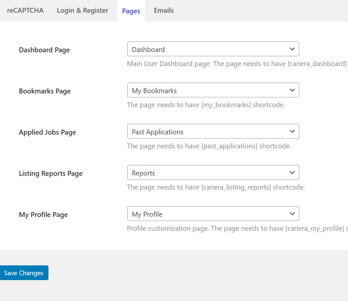Click the [cariera_listing_reports] shortcode description text
This screenshot has width=348, height=301.
(x=216, y=187)
